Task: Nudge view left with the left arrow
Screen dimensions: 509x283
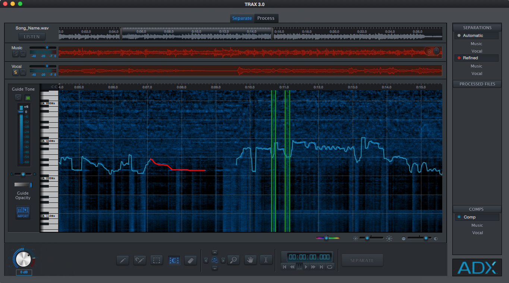Action: click(x=206, y=260)
